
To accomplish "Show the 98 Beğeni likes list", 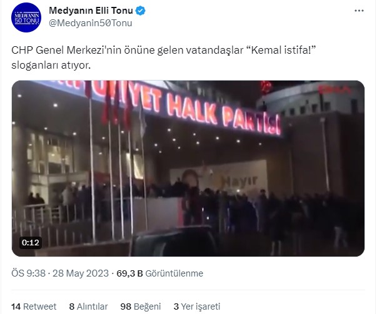I will pos(141,307).
